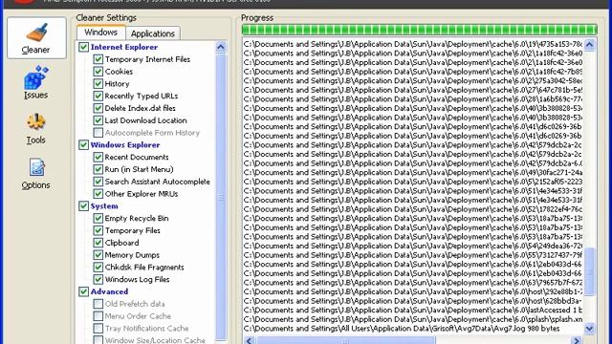Toggle the System group checkbox
This screenshot has width=612, height=344.
[x=83, y=206]
